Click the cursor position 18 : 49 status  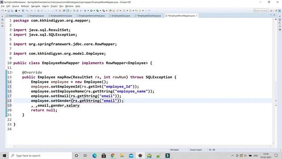(211, 150)
